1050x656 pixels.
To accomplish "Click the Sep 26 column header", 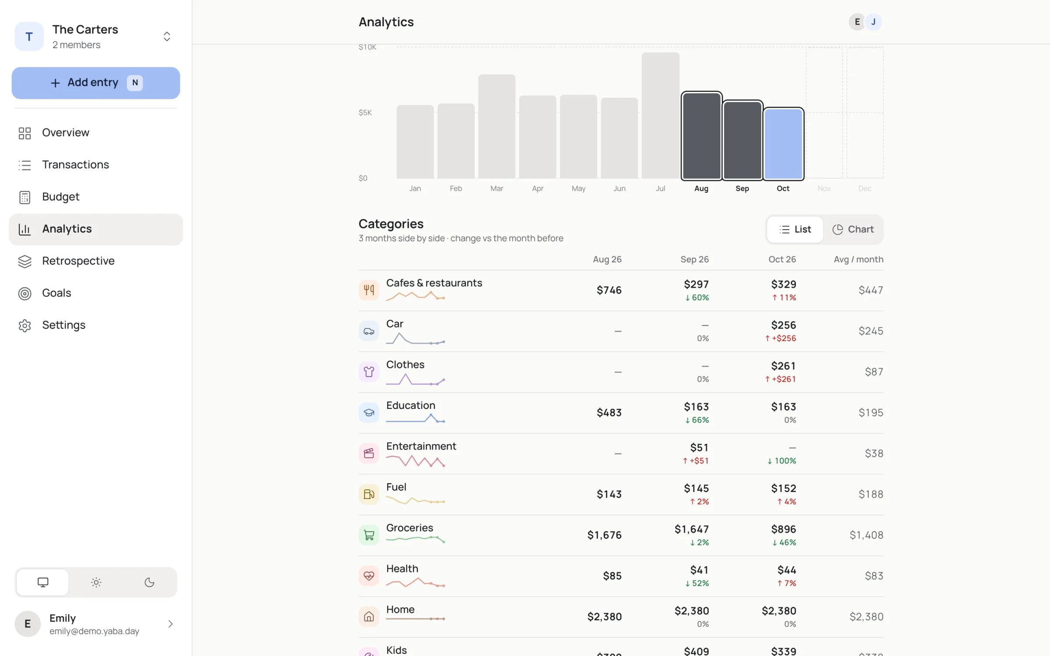I will tap(695, 259).
